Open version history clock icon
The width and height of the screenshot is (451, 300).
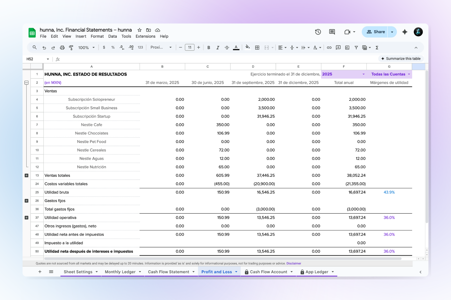[x=318, y=32]
